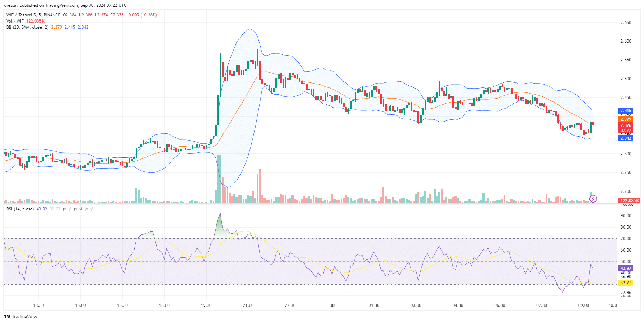Click the 07:30 time axis label
This screenshot has width=644, height=323.
pos(542,305)
